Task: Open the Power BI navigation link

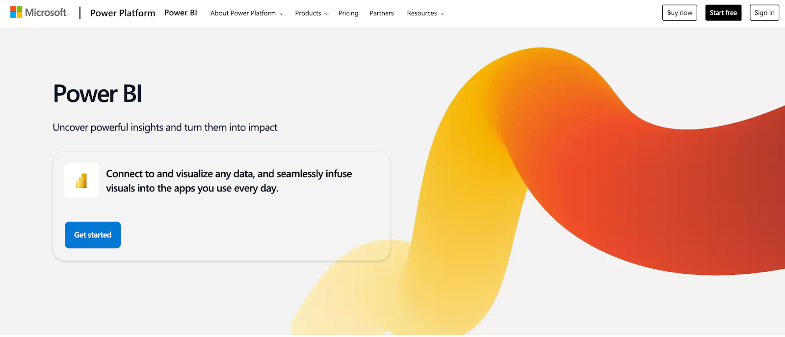Action: point(181,13)
